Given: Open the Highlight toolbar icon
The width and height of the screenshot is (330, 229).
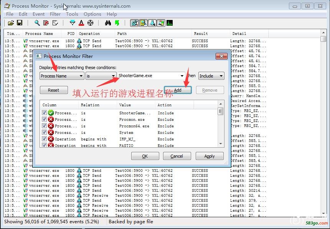Looking at the screenshot, I should point(81,23).
